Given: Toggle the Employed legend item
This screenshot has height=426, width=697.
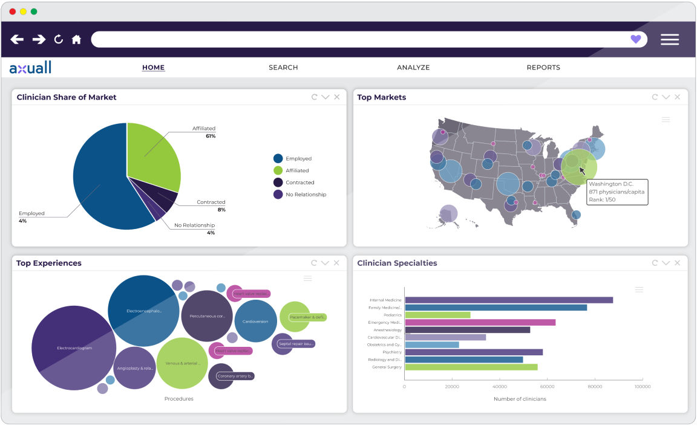Looking at the screenshot, I should 298,158.
